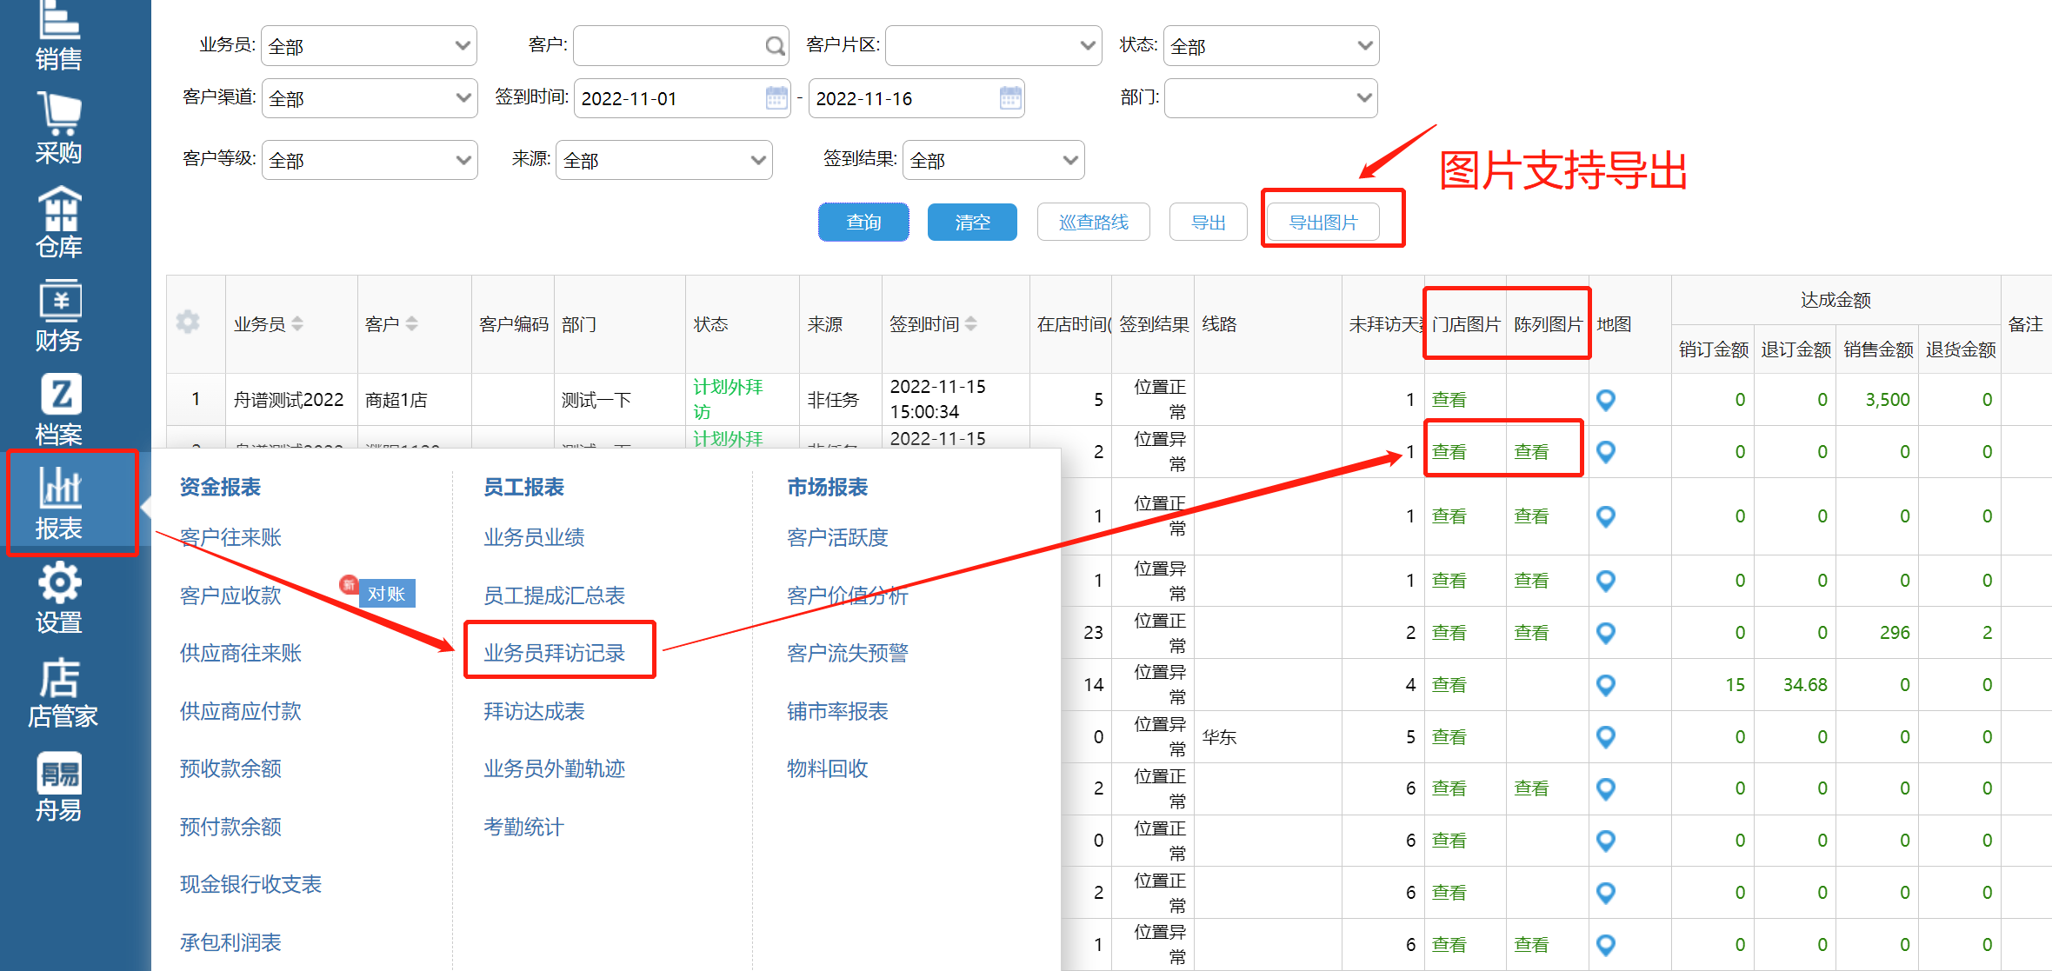Image resolution: width=2052 pixels, height=971 pixels.
Task: Select 承包利润表 report
Action: (230, 942)
